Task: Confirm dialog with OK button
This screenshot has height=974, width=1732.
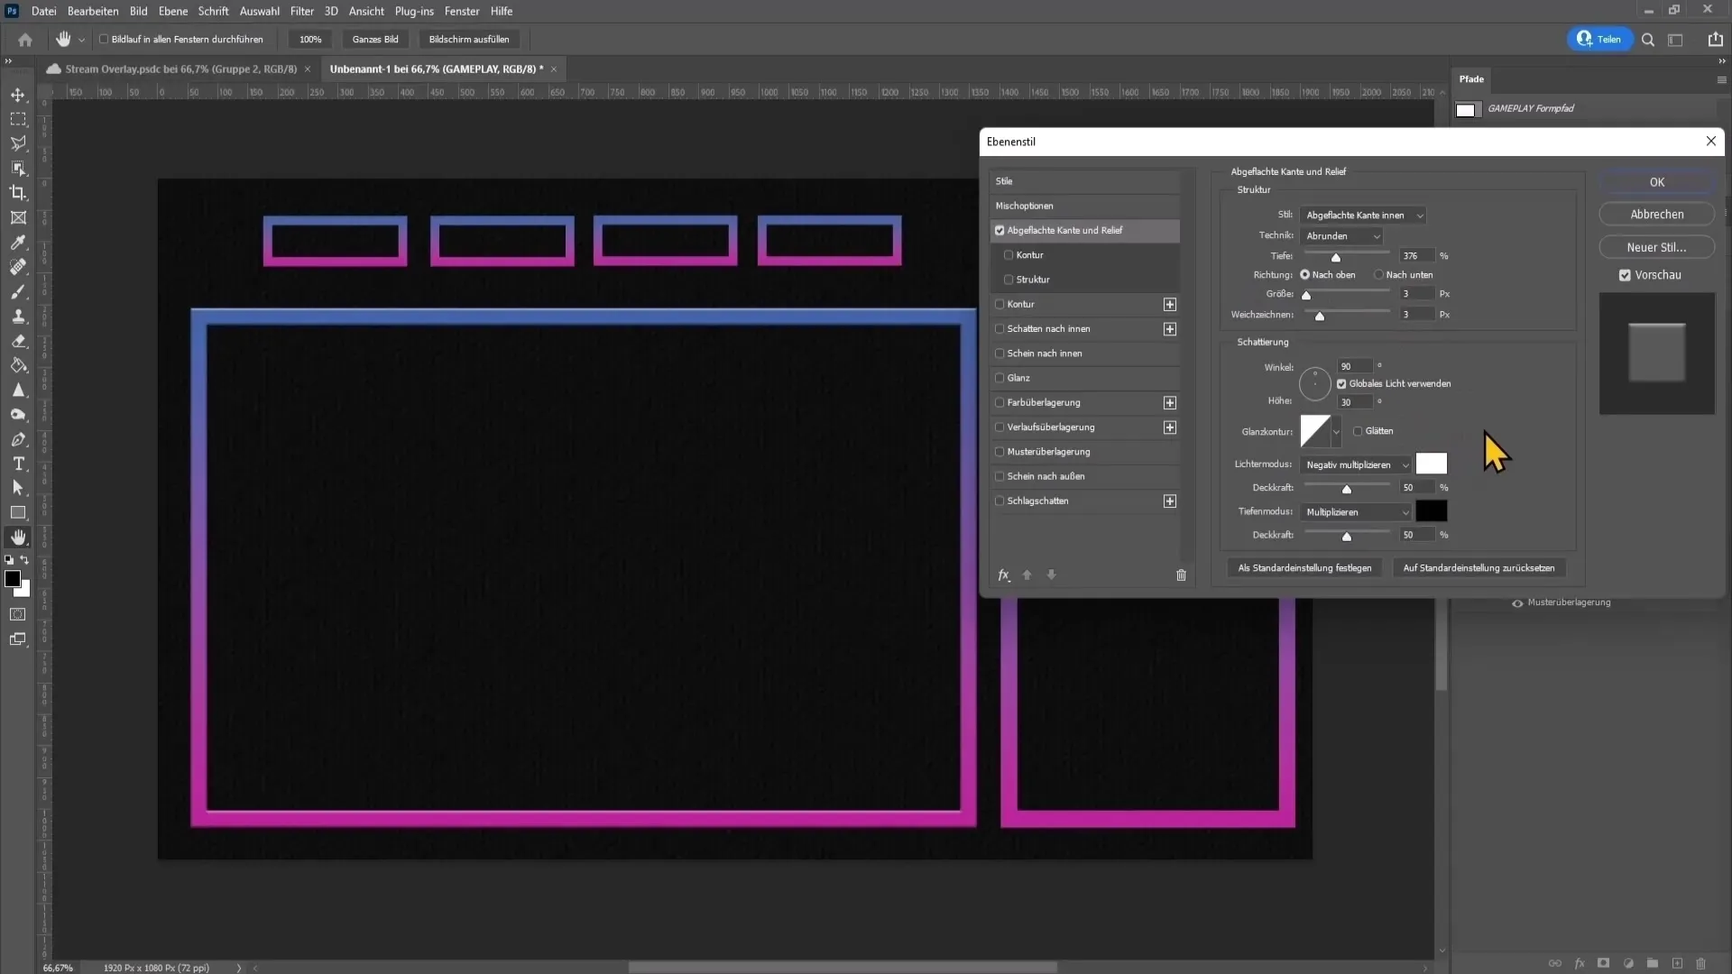Action: click(1657, 182)
